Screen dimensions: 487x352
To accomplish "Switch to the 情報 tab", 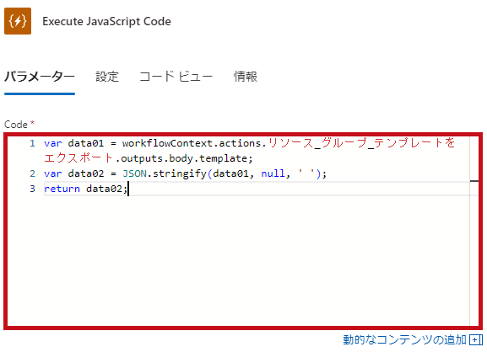I will (246, 77).
